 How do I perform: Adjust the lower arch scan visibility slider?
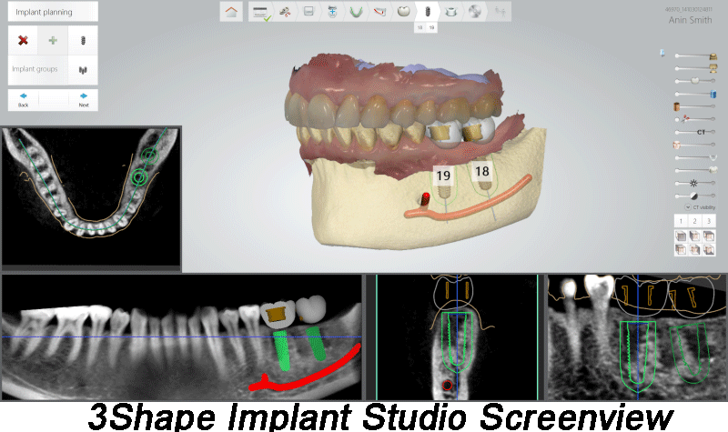click(x=695, y=157)
